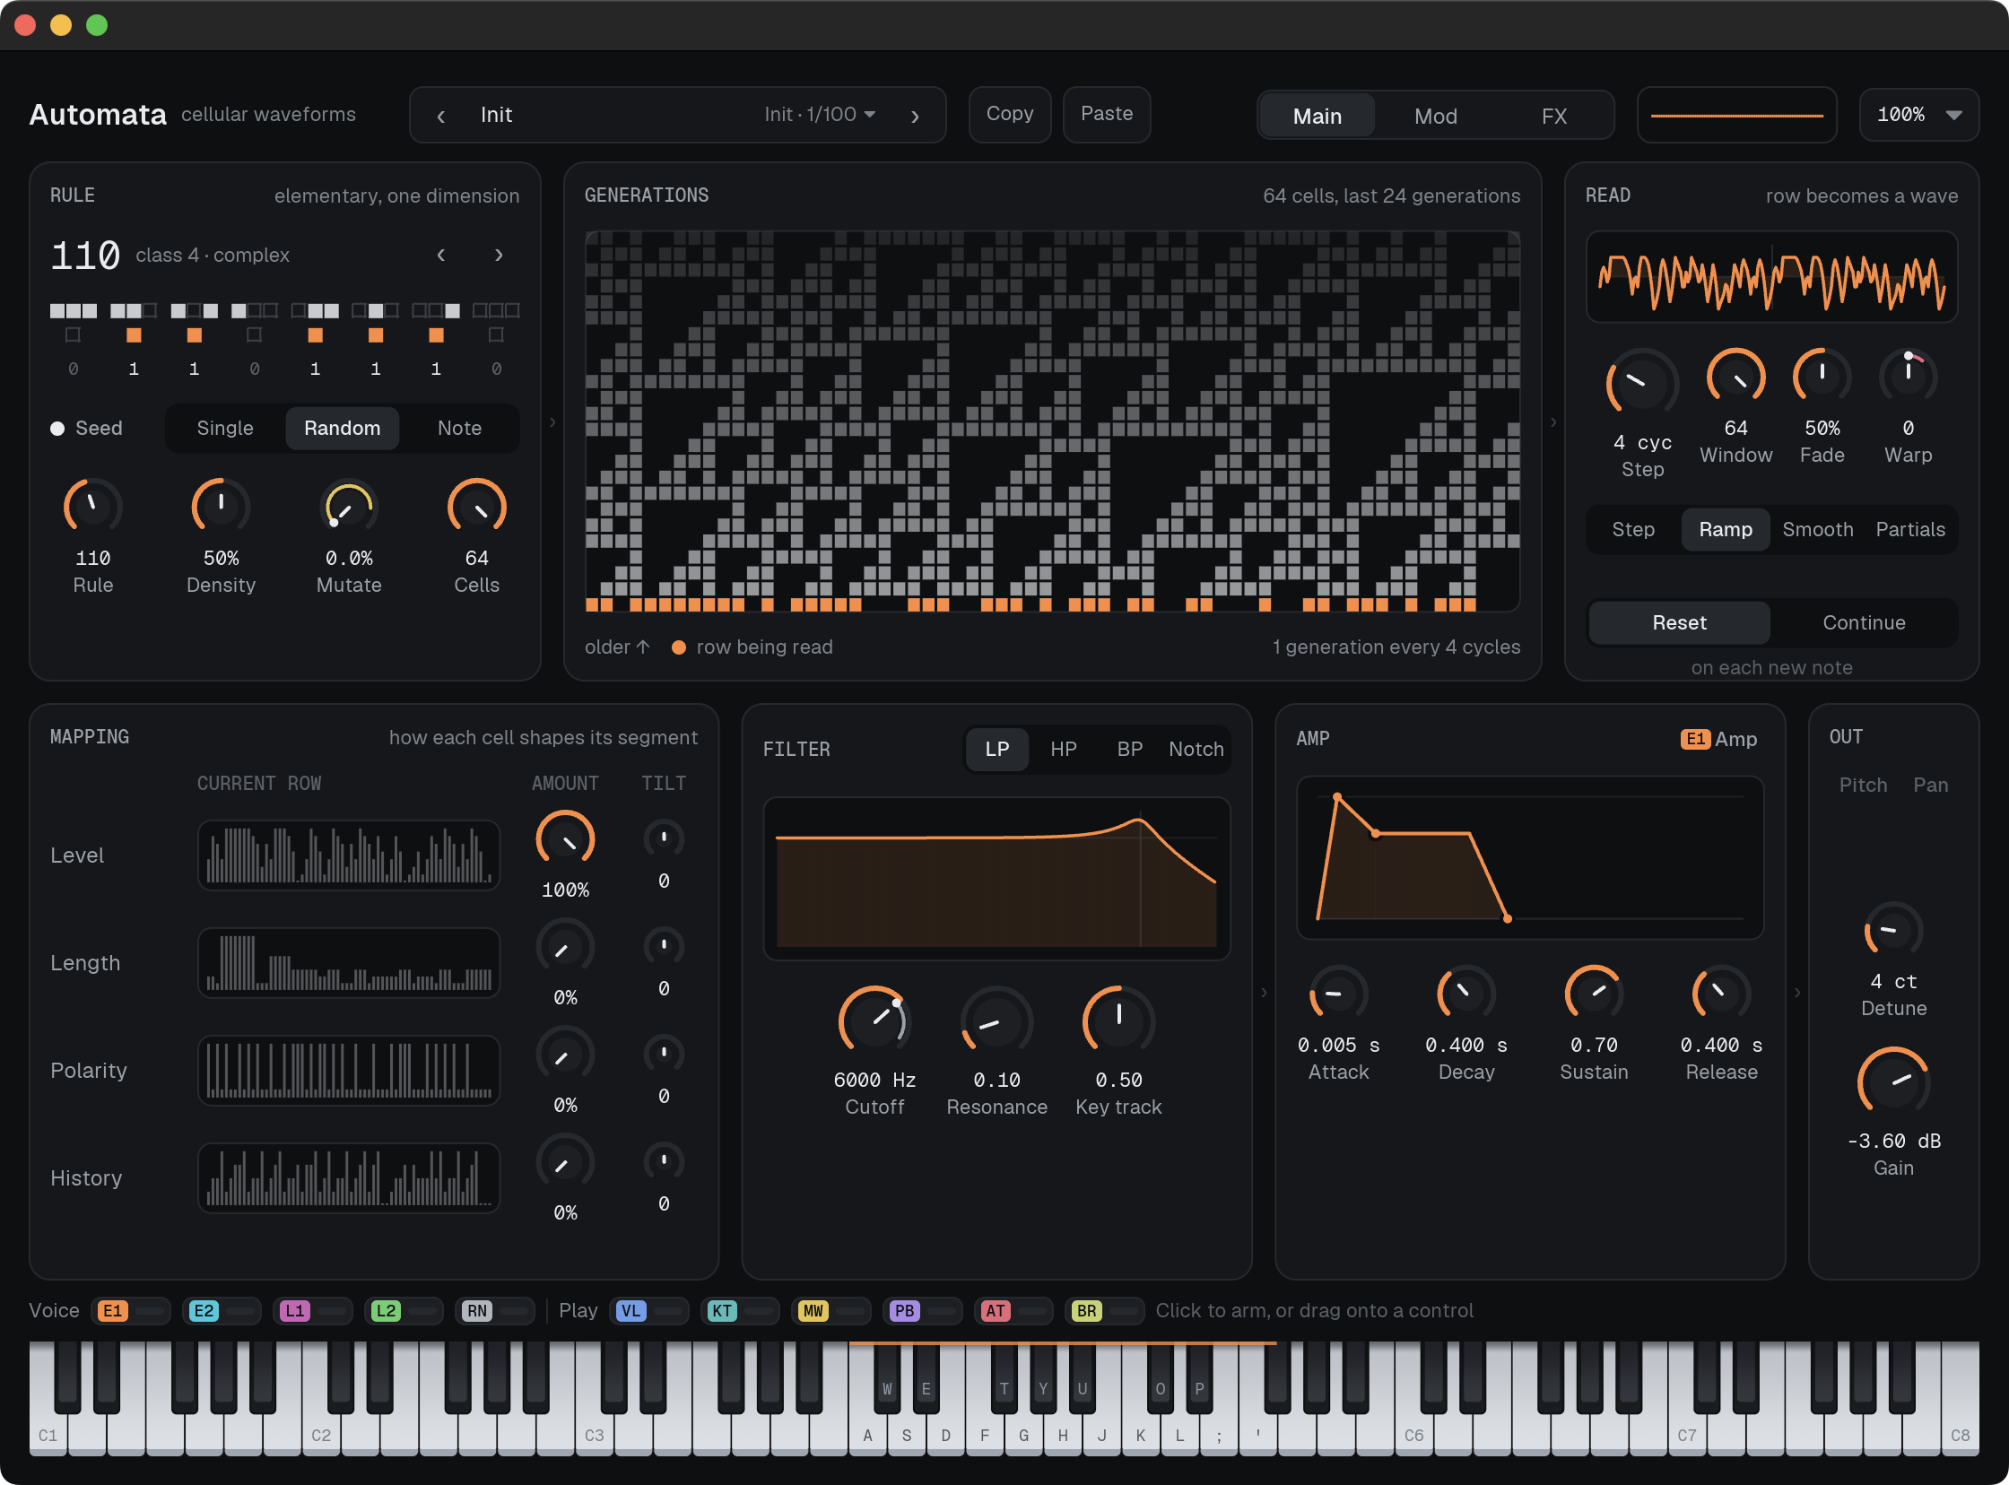
Task: Select Continue on each new note
Action: (x=1864, y=623)
